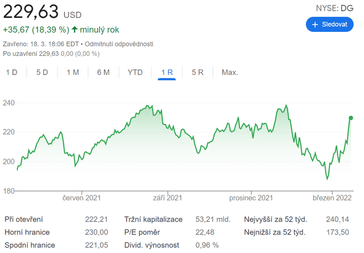The image size is (364, 253).
Task: Click the plus icon in Sledovat button
Action: pos(315,25)
